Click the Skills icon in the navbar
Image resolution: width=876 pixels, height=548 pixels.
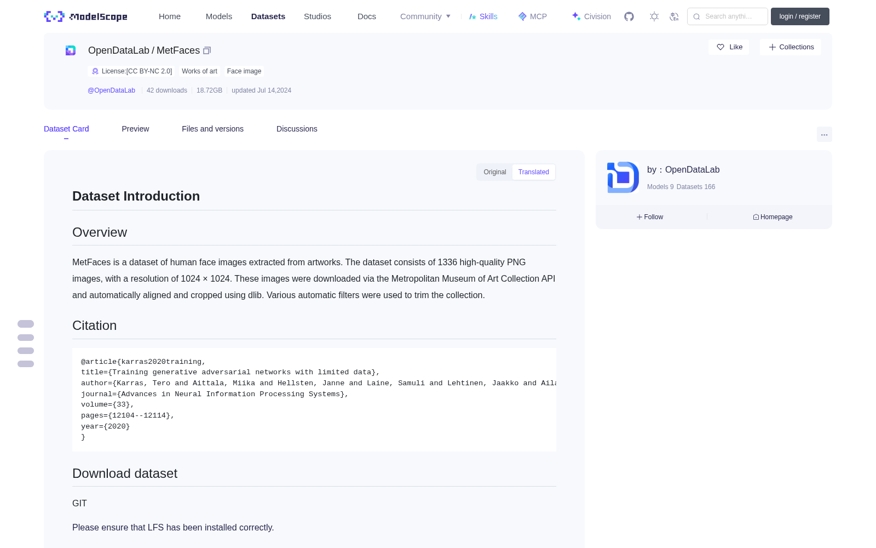pos(472,16)
